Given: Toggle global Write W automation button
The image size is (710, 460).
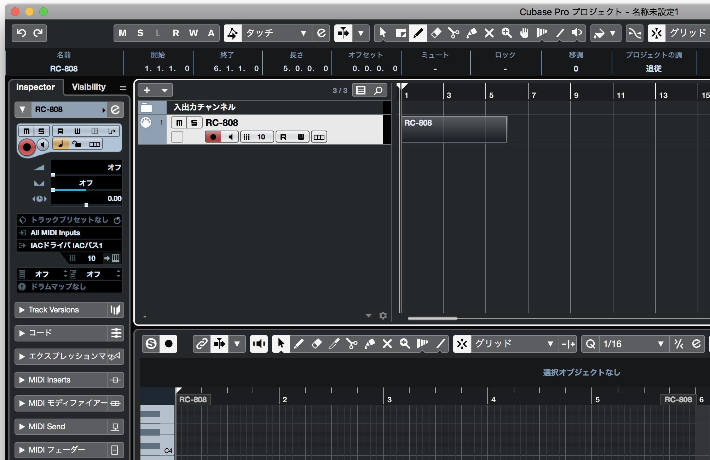Looking at the screenshot, I should [194, 33].
